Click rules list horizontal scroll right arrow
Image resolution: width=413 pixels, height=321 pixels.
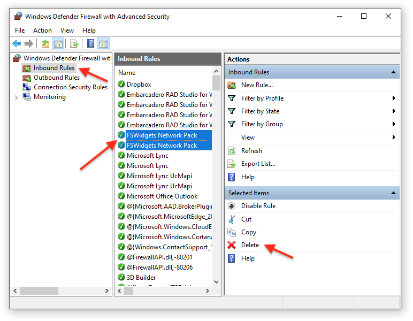(208, 291)
